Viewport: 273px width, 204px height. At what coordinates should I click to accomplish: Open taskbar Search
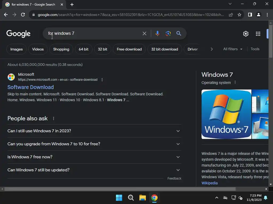coord(131,198)
